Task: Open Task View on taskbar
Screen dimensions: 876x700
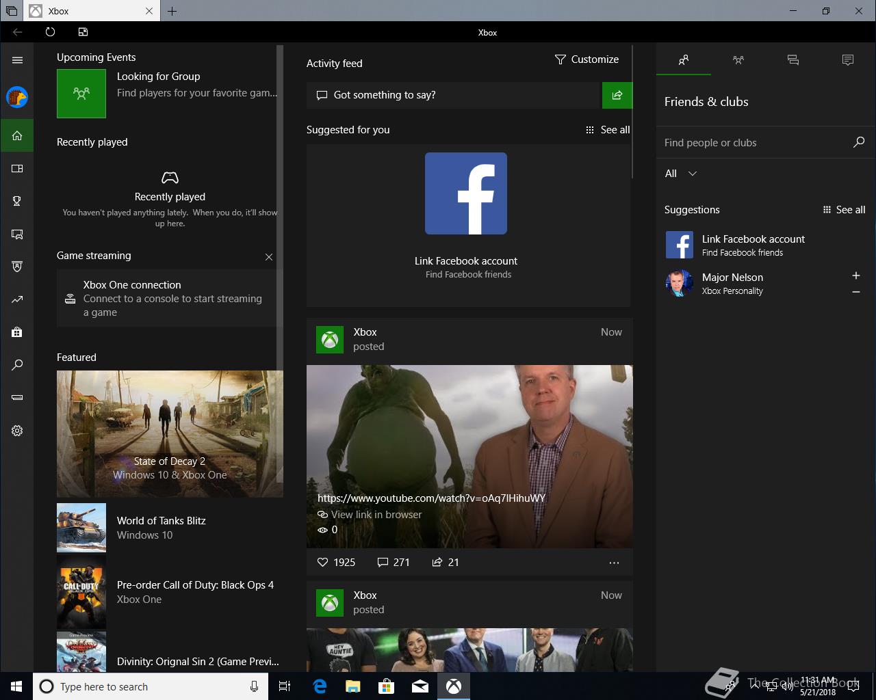Action: point(285,686)
